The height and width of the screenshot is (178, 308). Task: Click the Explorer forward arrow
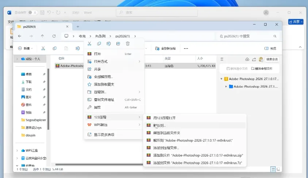(x=31, y=36)
